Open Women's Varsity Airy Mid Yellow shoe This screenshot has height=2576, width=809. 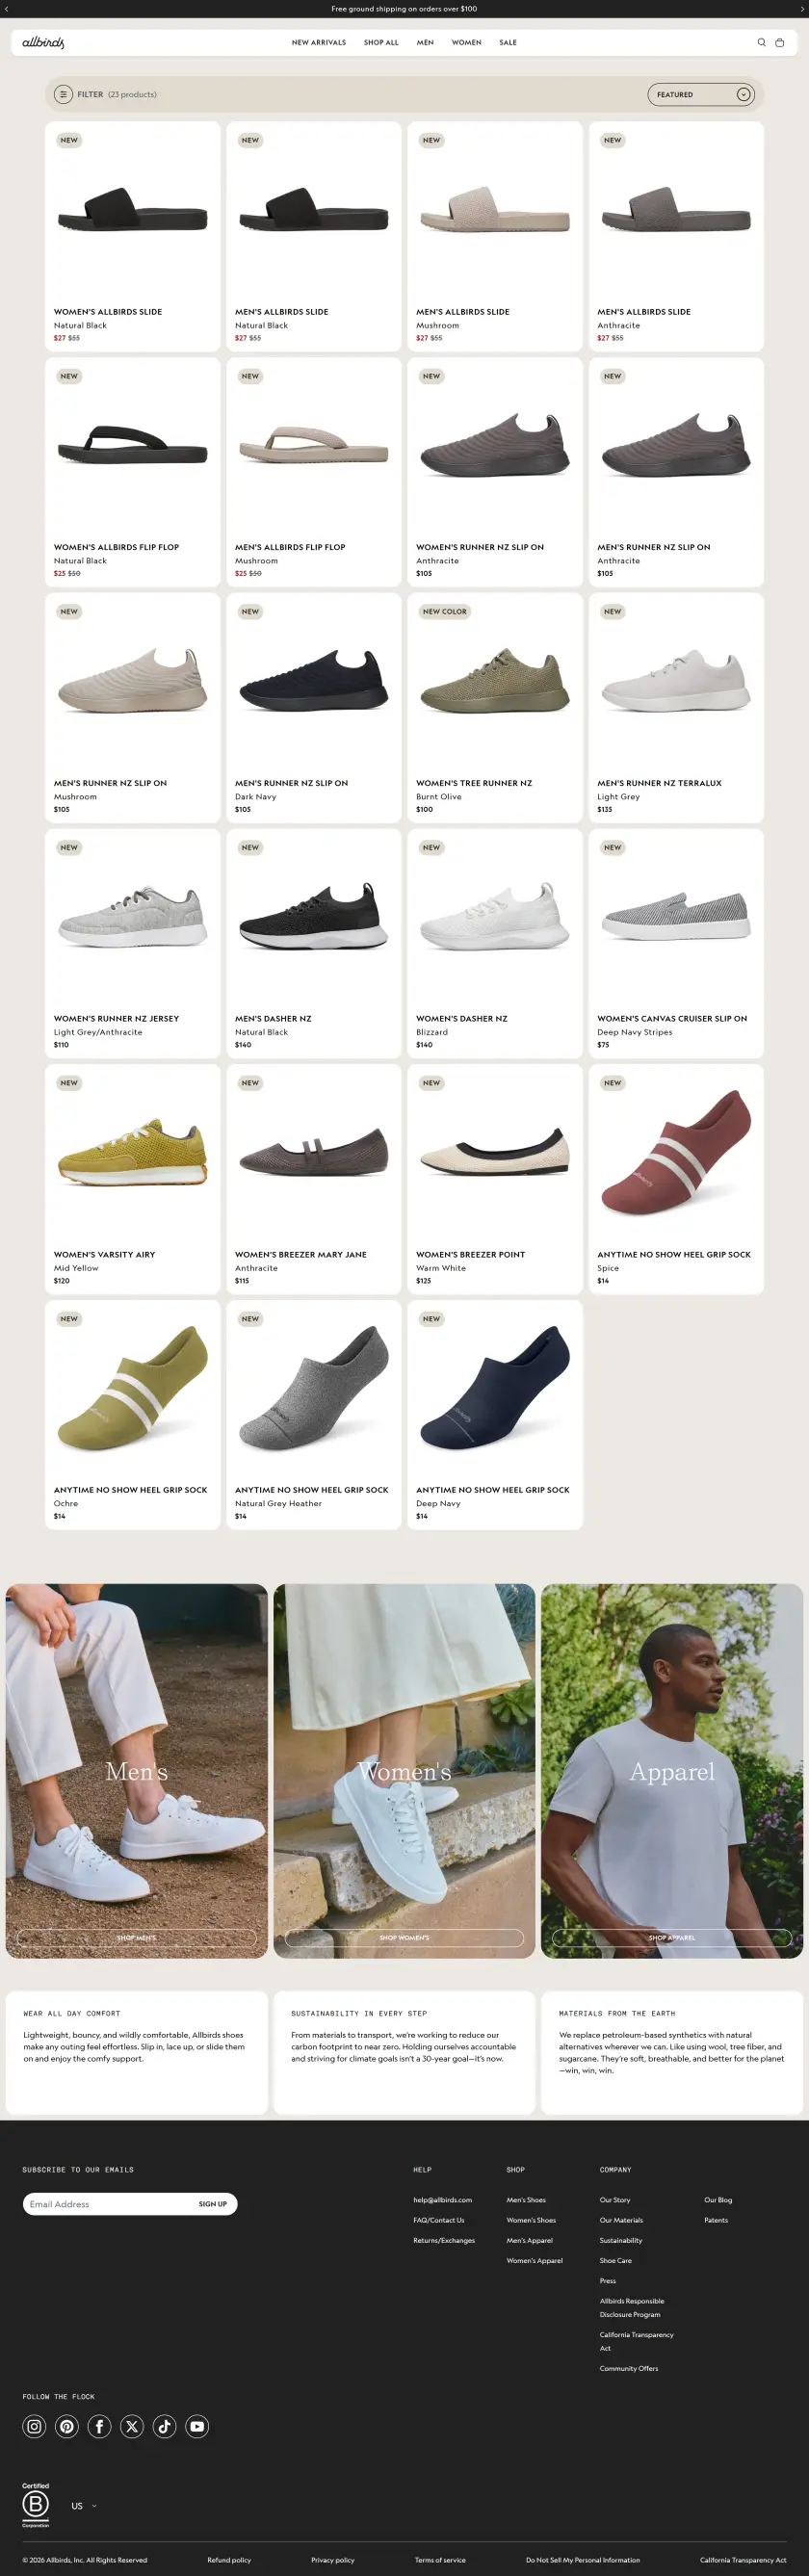tap(132, 1179)
